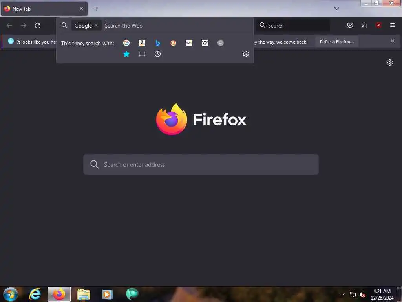Reload the current page
This screenshot has height=302, width=402.
pyautogui.click(x=38, y=26)
